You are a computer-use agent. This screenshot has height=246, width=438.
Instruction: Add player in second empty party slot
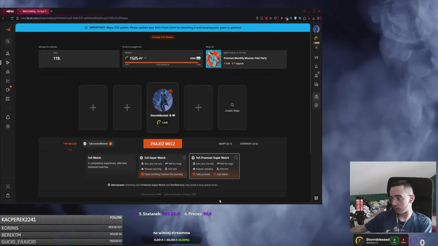tap(127, 108)
